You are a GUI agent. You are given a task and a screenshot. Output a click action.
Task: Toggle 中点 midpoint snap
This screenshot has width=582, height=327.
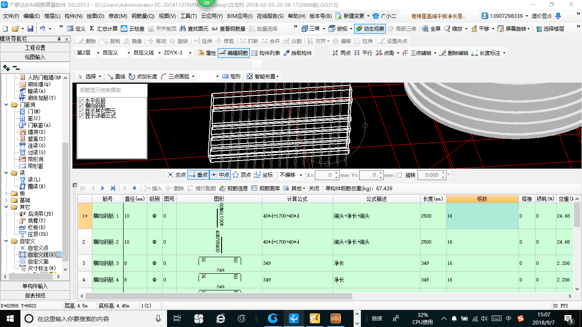(220, 175)
